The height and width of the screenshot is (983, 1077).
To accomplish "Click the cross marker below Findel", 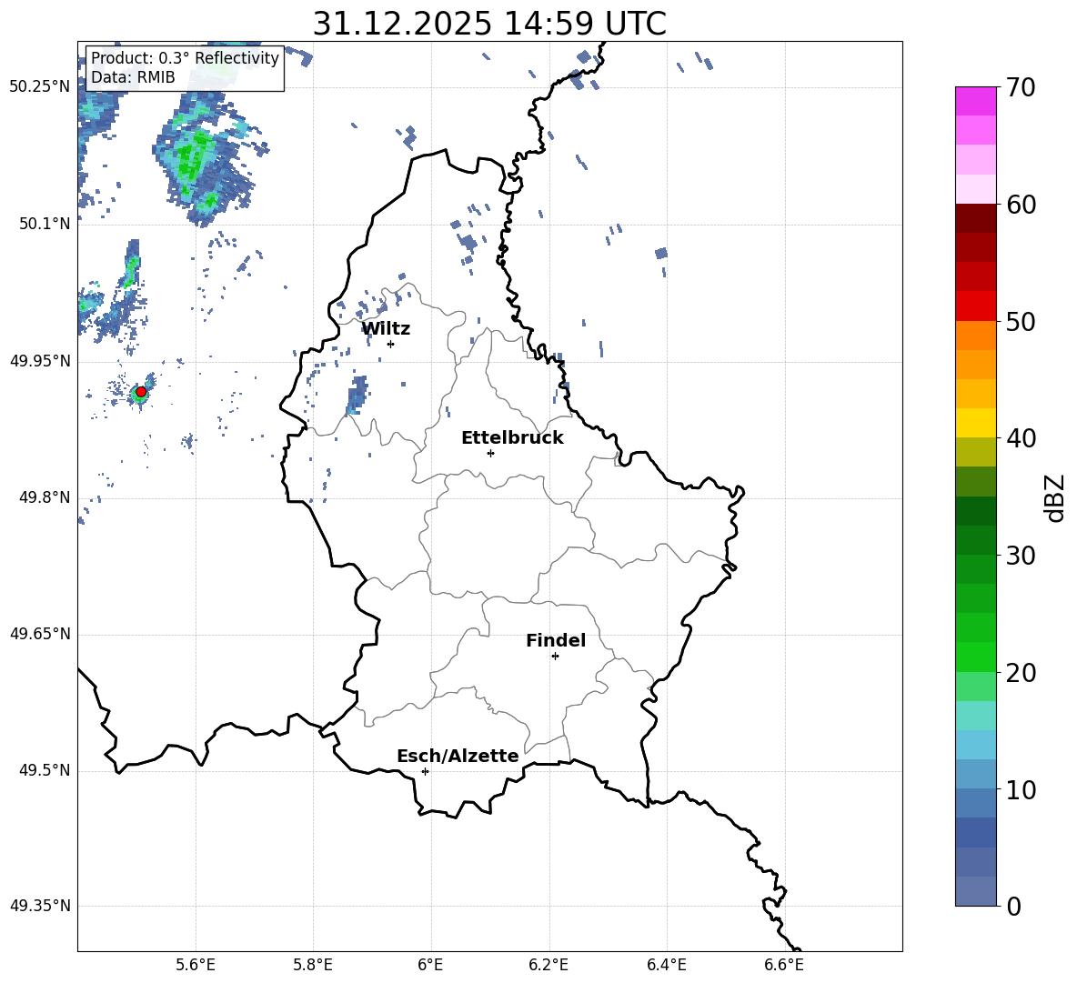I will point(555,657).
